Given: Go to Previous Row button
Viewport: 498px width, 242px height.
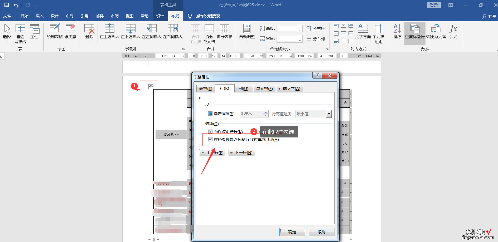Looking at the screenshot, I should pyautogui.click(x=212, y=153).
